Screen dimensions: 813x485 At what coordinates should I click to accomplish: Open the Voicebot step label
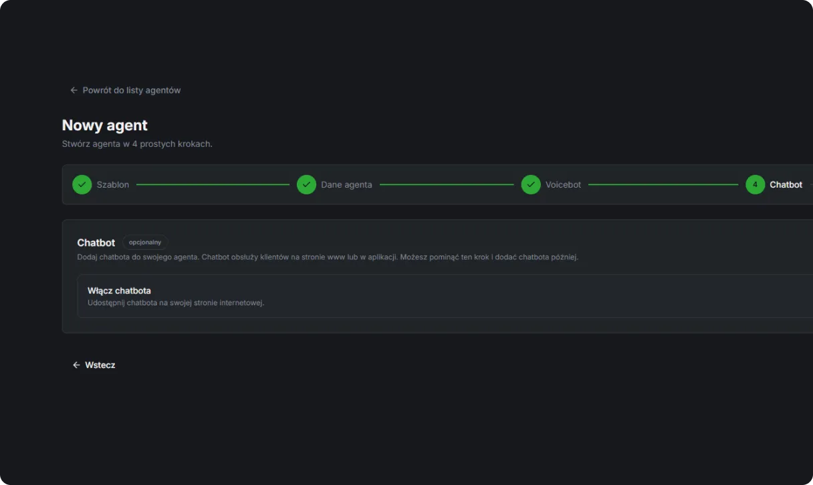pyautogui.click(x=564, y=185)
